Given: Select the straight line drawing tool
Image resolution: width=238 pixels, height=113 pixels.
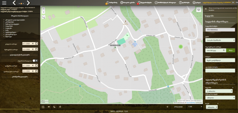Looking at the screenshot, I should [x=49, y=107].
